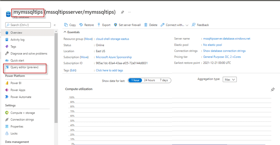Collapse the left menu with double chevron
The width and height of the screenshot is (280, 145).
coord(55,25)
